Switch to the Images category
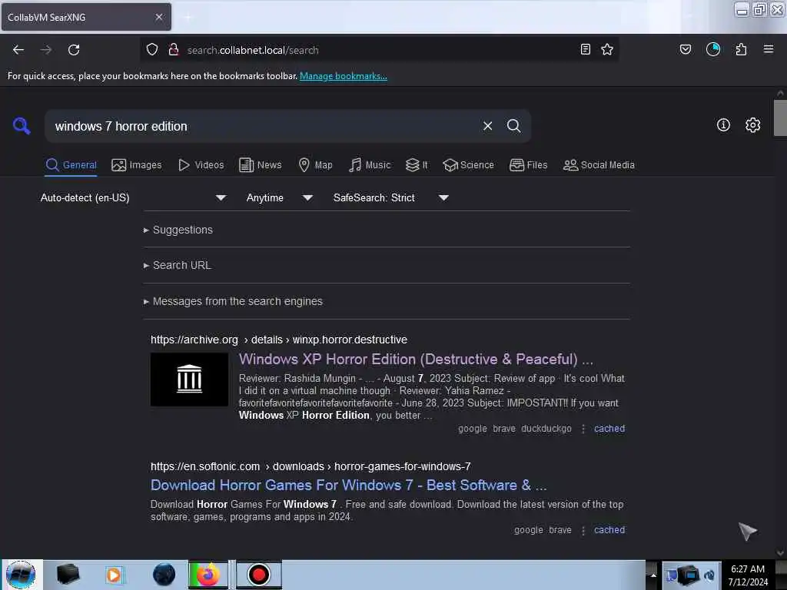 (137, 165)
